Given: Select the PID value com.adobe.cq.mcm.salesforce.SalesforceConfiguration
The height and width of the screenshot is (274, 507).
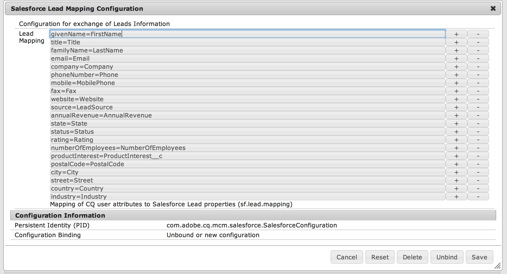Looking at the screenshot, I should click(x=252, y=225).
